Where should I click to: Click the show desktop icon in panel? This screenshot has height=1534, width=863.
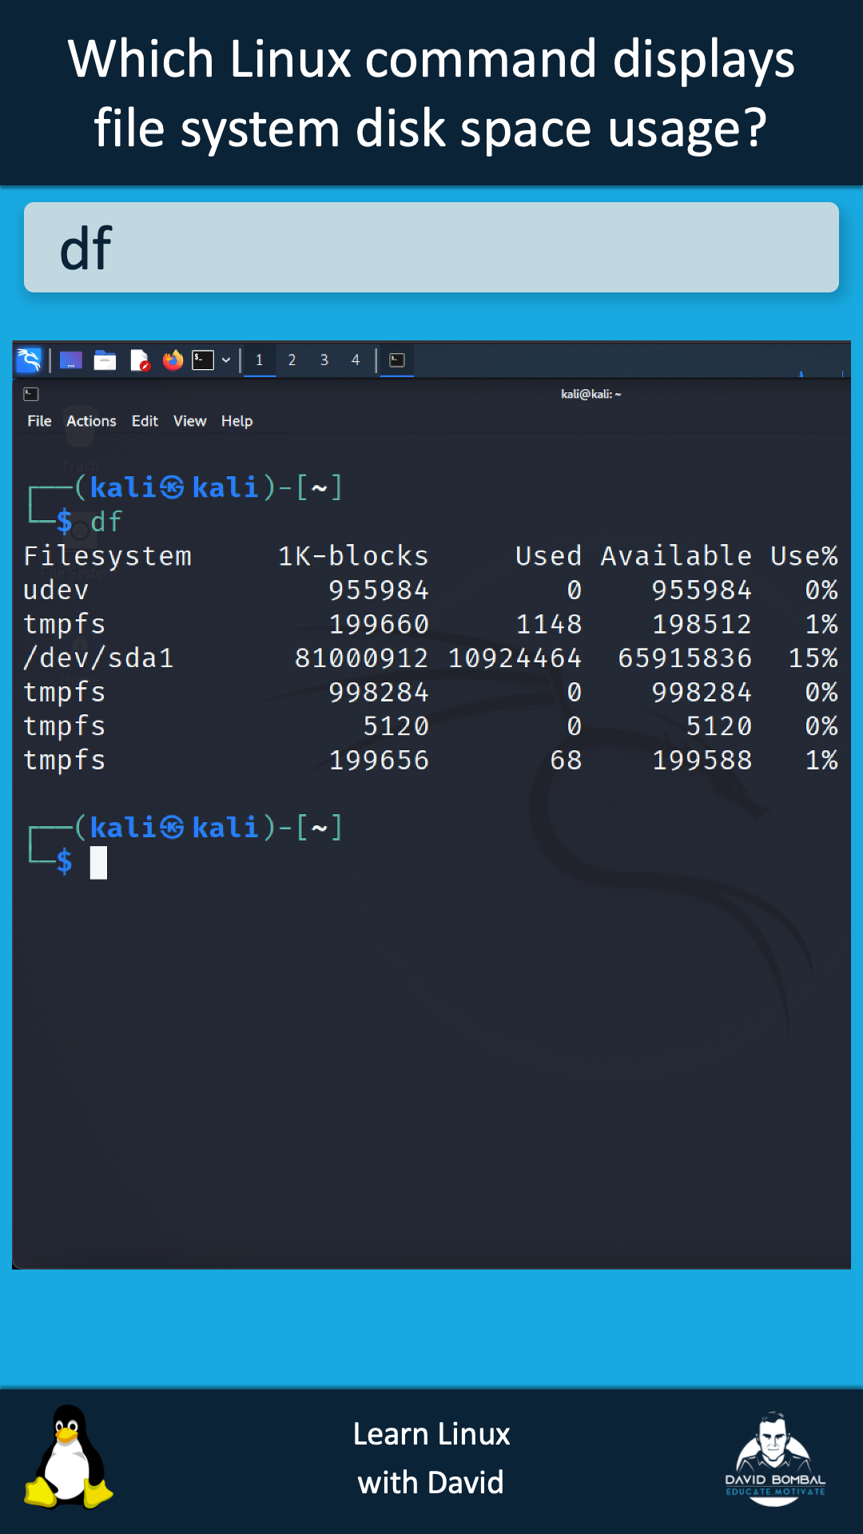pos(71,360)
